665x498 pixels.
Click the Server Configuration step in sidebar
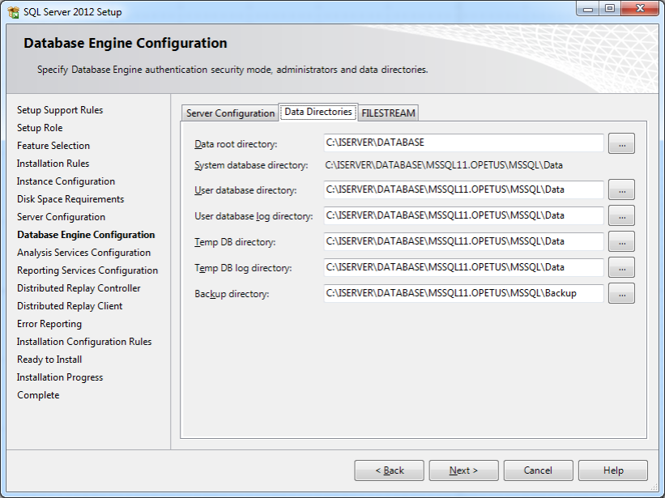61,217
